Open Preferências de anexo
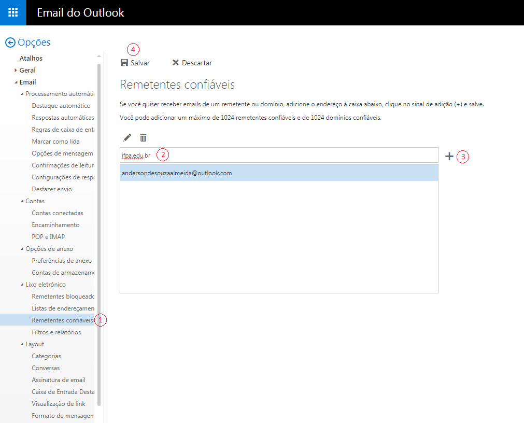 point(62,261)
